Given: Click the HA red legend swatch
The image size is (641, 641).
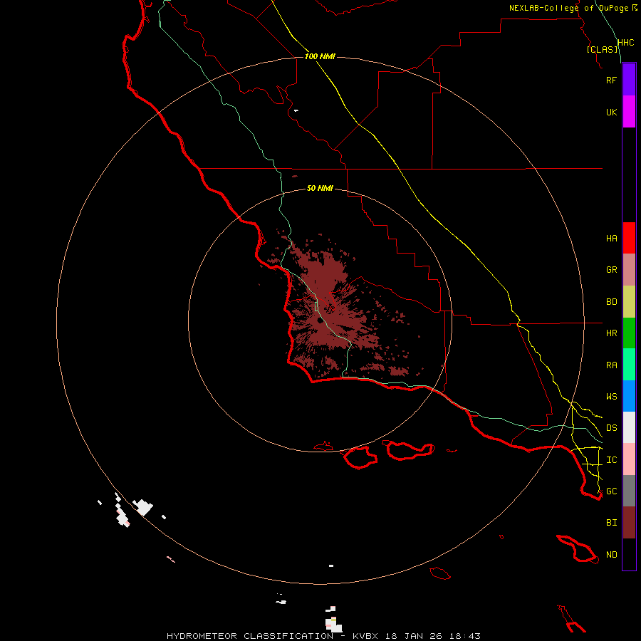Looking at the screenshot, I should pos(629,238).
